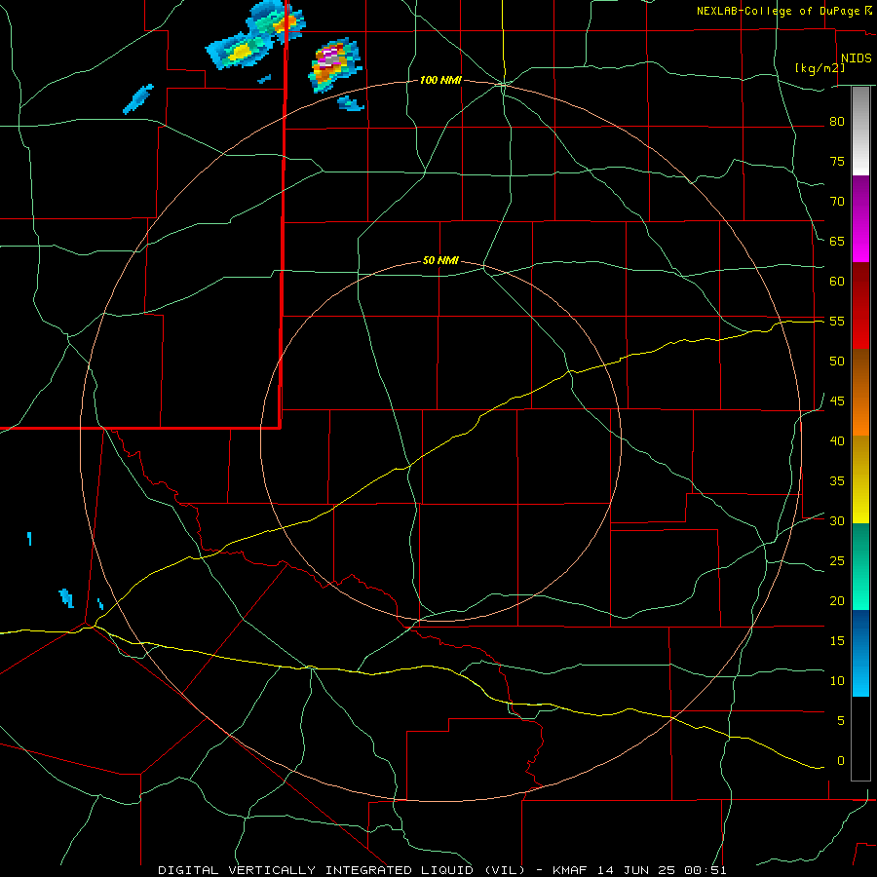Select the magenta-purple segment of the color scale

pos(860,219)
